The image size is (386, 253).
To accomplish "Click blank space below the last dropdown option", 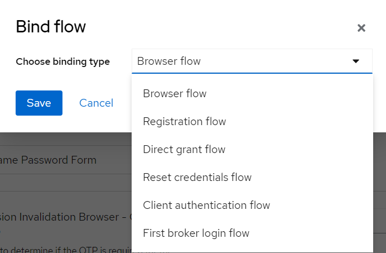I will [x=251, y=249].
